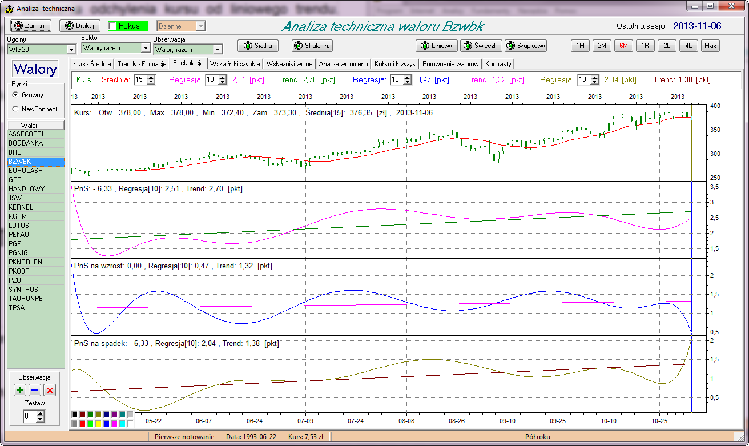This screenshot has height=446, width=749.
Task: Click the Zamknij close button
Action: tap(31, 26)
